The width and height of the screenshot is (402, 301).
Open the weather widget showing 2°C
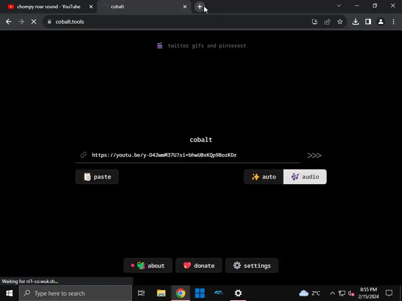coord(309,293)
